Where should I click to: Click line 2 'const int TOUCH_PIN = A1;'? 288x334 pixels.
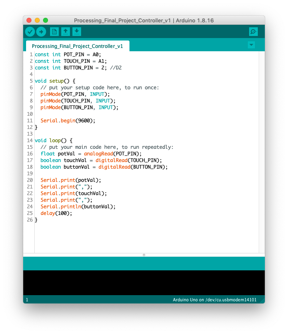click(71, 61)
